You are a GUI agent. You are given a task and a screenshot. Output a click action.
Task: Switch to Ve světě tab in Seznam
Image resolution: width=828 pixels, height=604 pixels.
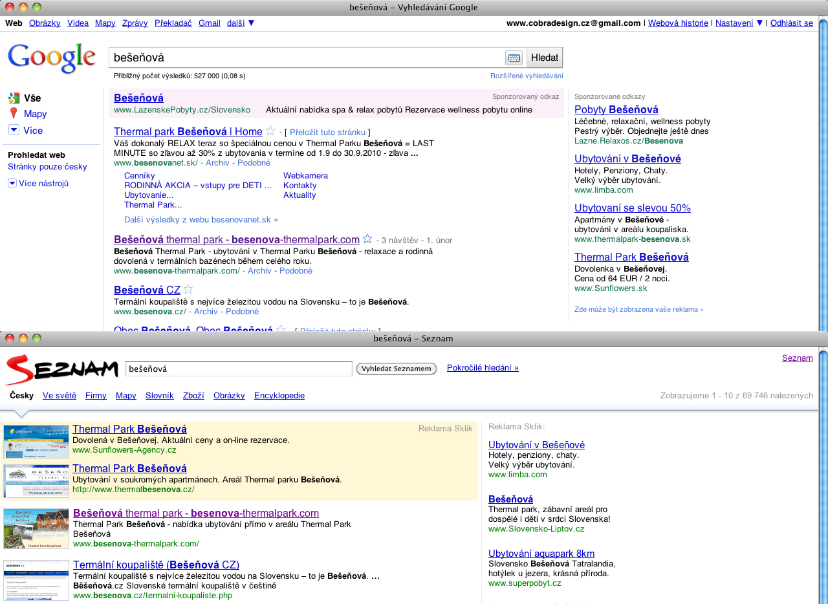[60, 395]
